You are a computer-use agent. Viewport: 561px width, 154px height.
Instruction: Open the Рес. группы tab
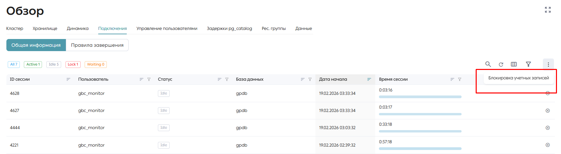(274, 29)
